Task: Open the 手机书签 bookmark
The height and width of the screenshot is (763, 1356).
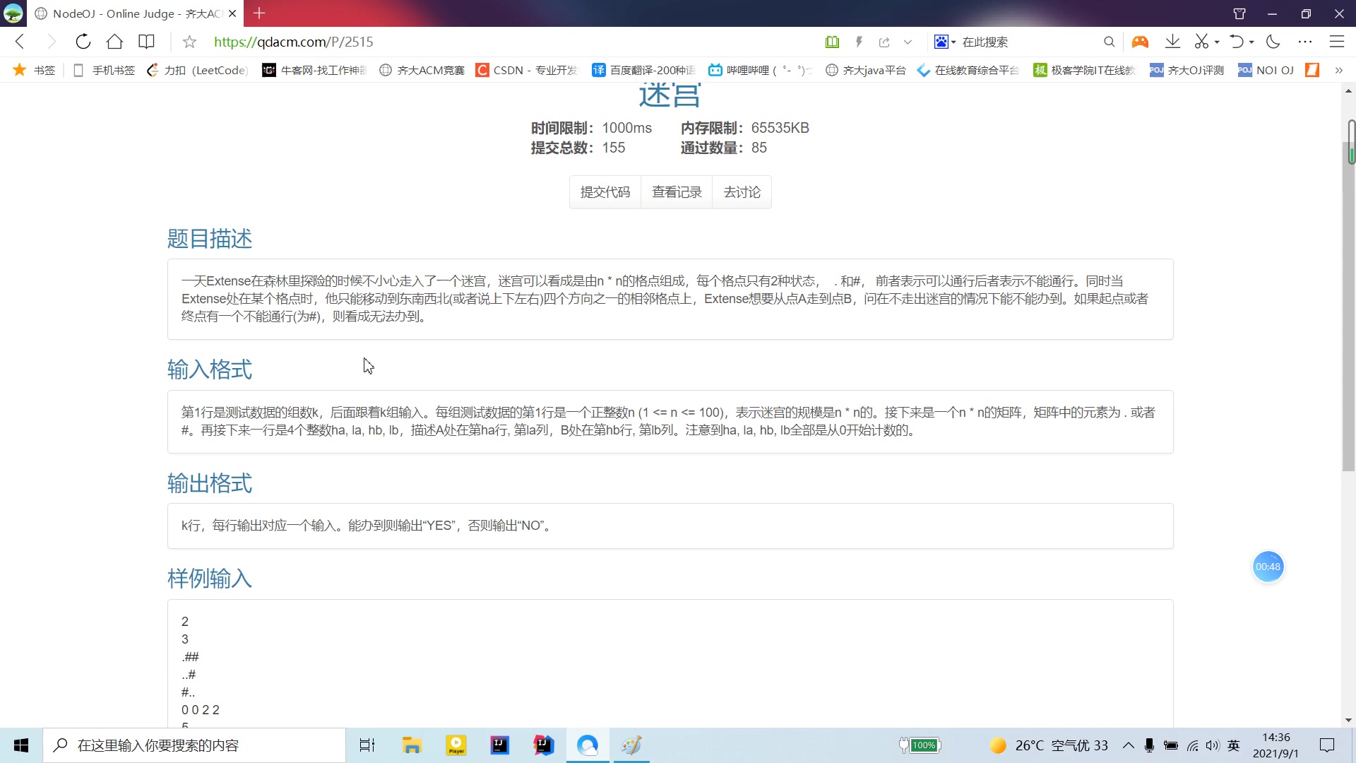Action: click(x=104, y=70)
